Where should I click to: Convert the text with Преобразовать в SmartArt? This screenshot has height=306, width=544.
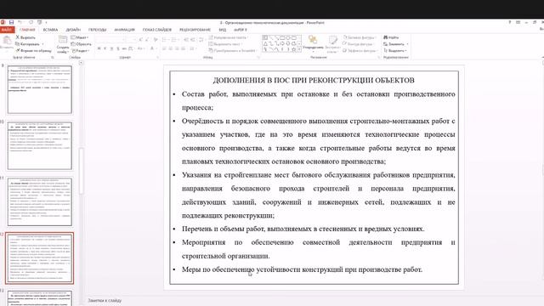point(232,51)
